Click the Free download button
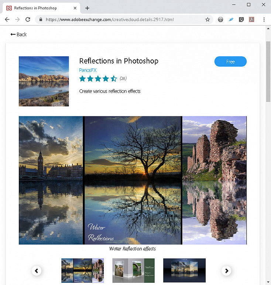This screenshot has height=285, width=271. tap(230, 62)
